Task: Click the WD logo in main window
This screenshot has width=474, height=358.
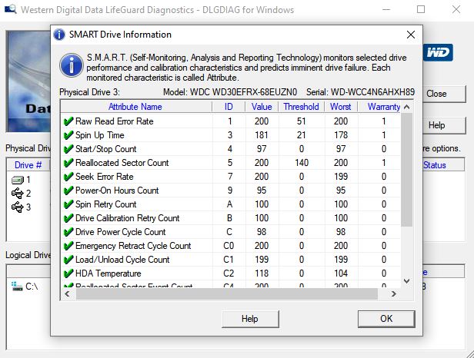Action: (438, 52)
